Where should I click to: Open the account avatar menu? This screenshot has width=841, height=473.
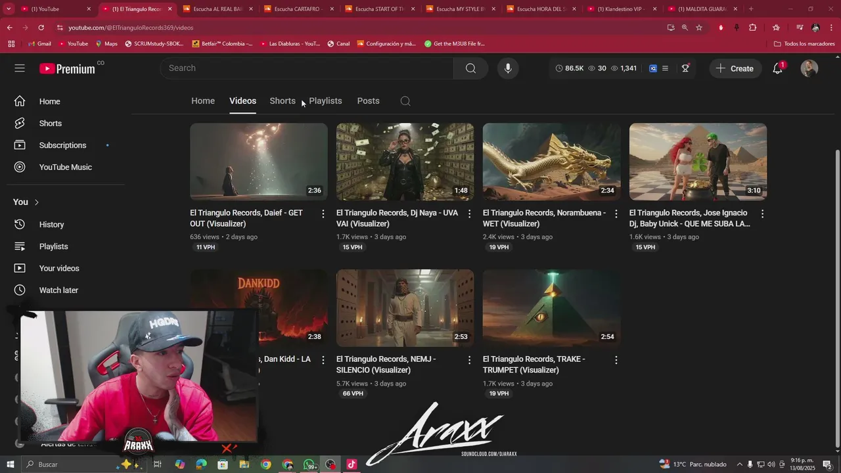pyautogui.click(x=809, y=68)
